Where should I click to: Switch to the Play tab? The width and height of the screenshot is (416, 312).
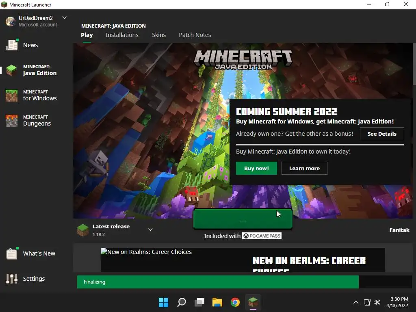87,35
